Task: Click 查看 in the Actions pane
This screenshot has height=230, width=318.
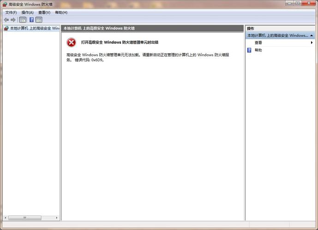Action: pyautogui.click(x=258, y=43)
